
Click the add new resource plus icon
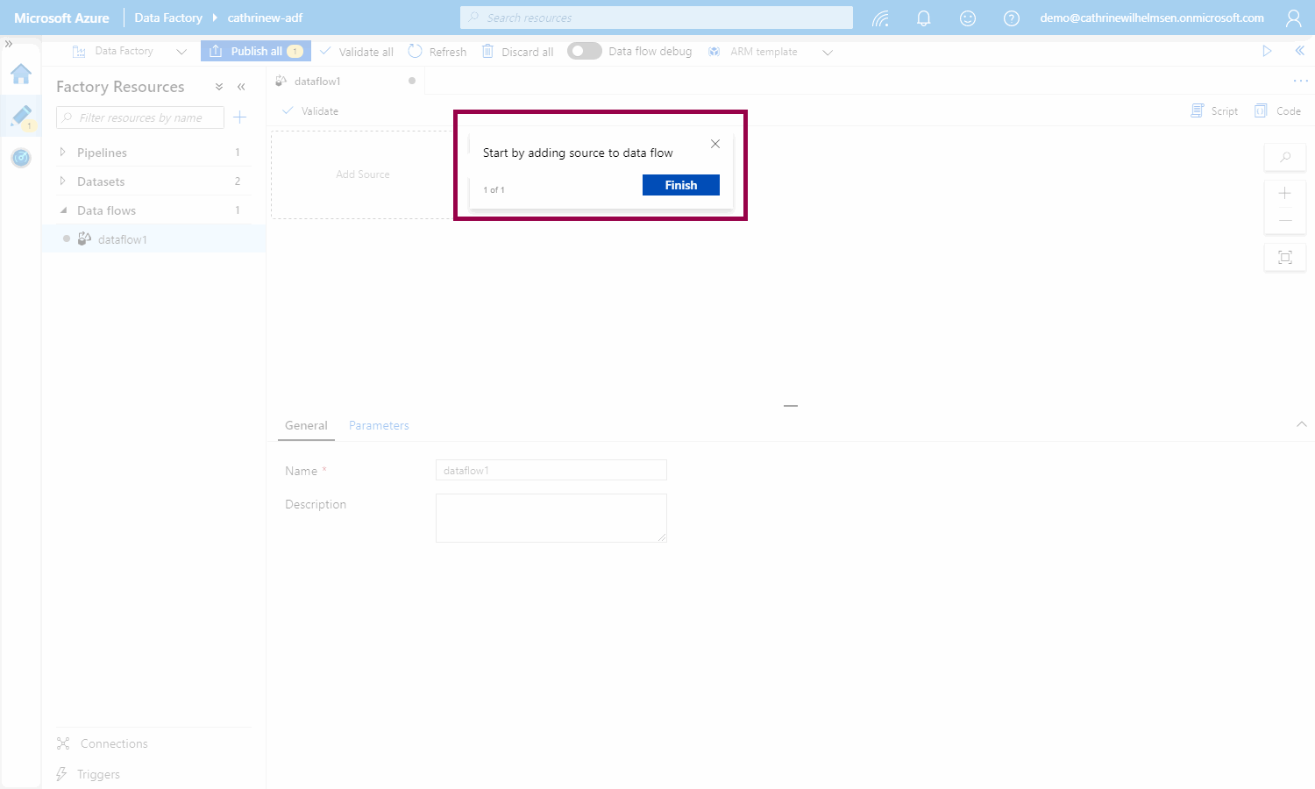pos(239,117)
